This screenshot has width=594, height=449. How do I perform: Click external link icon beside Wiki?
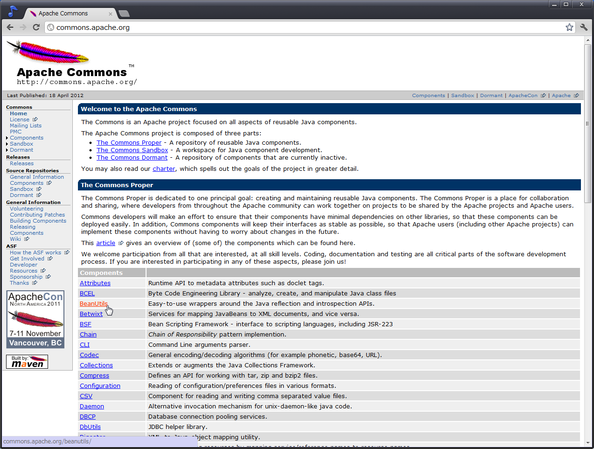pos(27,239)
